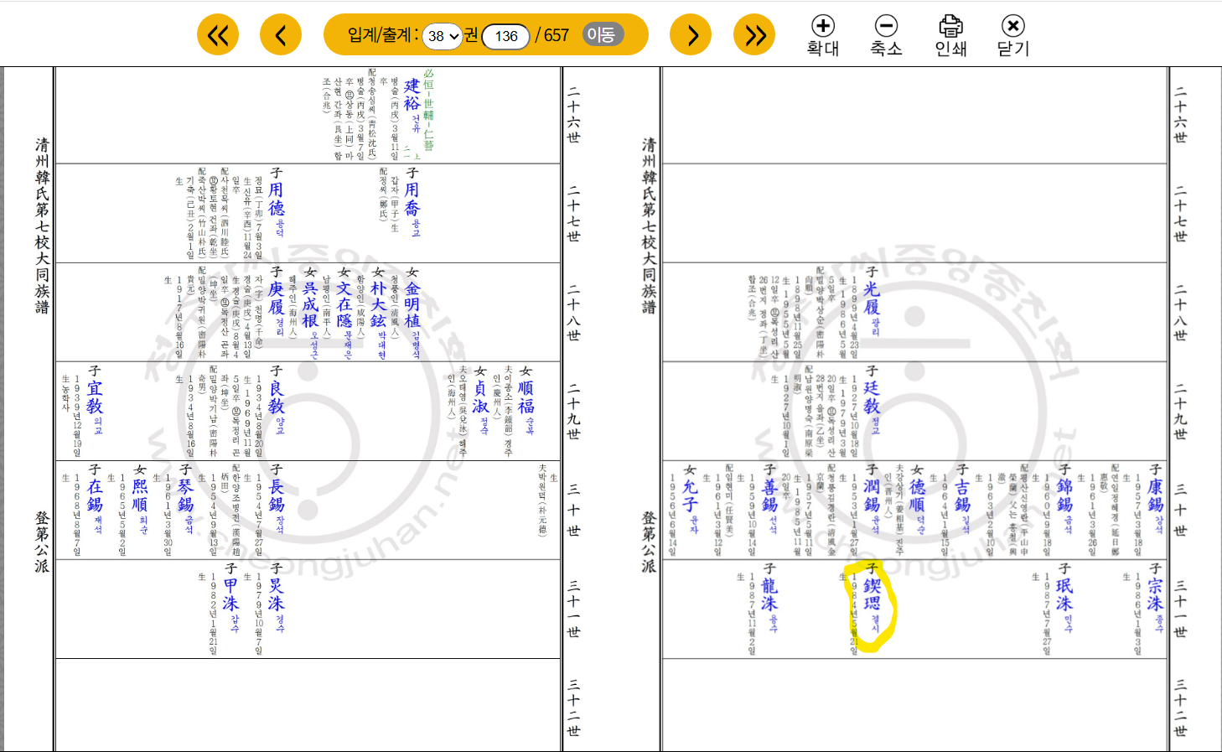This screenshot has width=1222, height=752.
Task: Close the viewer with the 닫기 icon
Action: pyautogui.click(x=1012, y=36)
